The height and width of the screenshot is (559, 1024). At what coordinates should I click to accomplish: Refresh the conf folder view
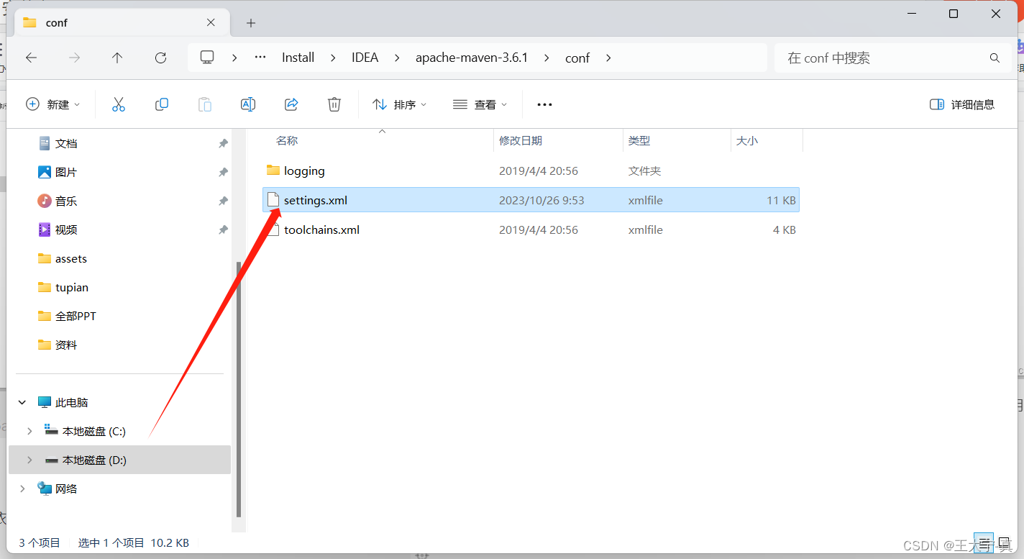160,58
